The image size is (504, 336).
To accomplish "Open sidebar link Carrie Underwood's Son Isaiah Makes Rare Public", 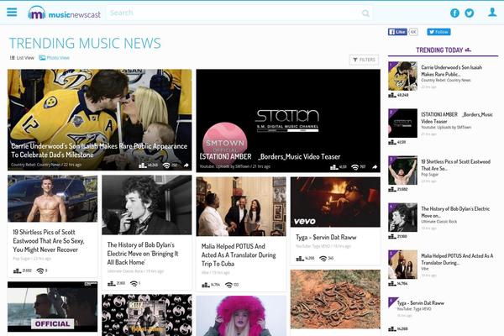I will 451,71.
